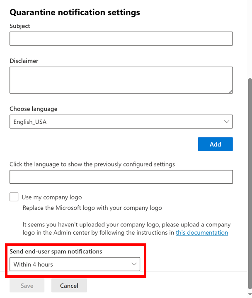Click the chevron in the language dropdown

(227, 122)
